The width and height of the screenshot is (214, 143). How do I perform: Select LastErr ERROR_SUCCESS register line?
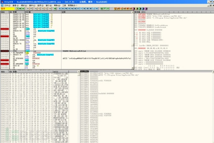[x=152, y=45]
